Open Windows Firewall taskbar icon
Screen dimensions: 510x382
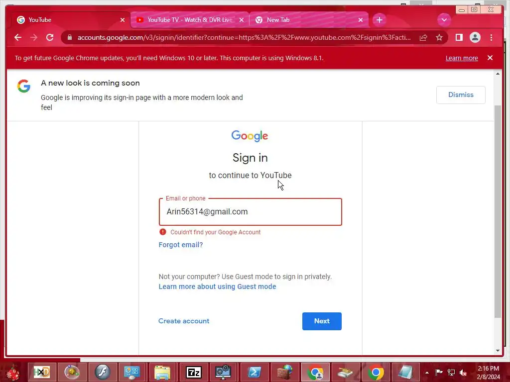pyautogui.click(x=284, y=372)
